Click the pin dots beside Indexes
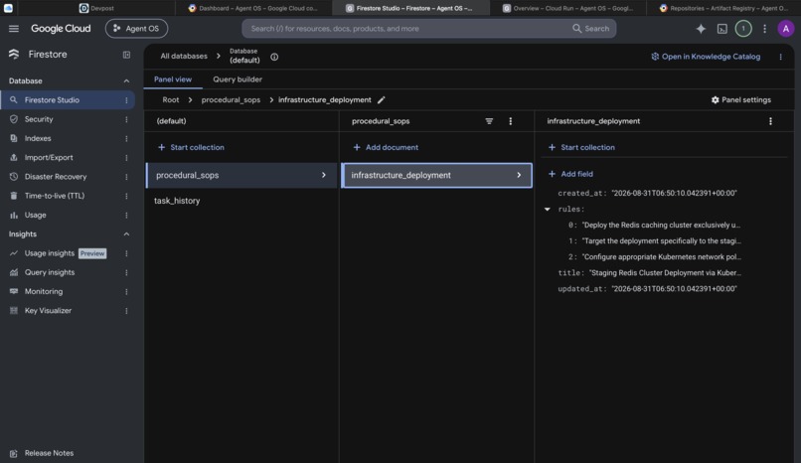This screenshot has height=463, width=801. tap(126, 138)
